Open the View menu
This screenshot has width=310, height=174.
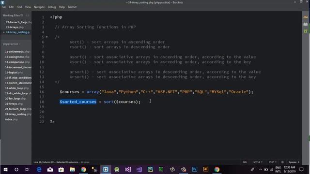coord(28,7)
